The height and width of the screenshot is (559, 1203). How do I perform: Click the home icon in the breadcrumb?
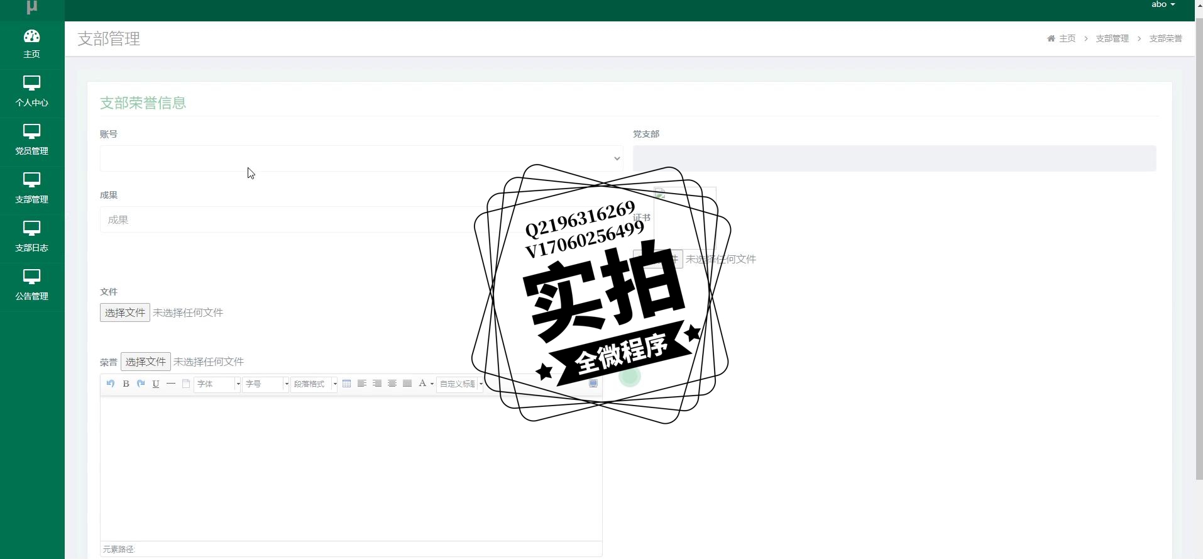pyautogui.click(x=1051, y=38)
